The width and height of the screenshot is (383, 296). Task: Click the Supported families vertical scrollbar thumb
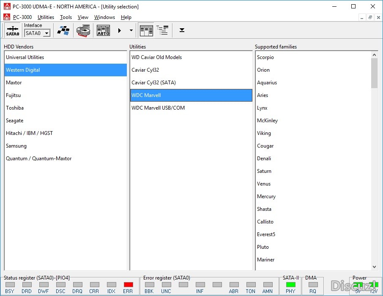click(374, 73)
